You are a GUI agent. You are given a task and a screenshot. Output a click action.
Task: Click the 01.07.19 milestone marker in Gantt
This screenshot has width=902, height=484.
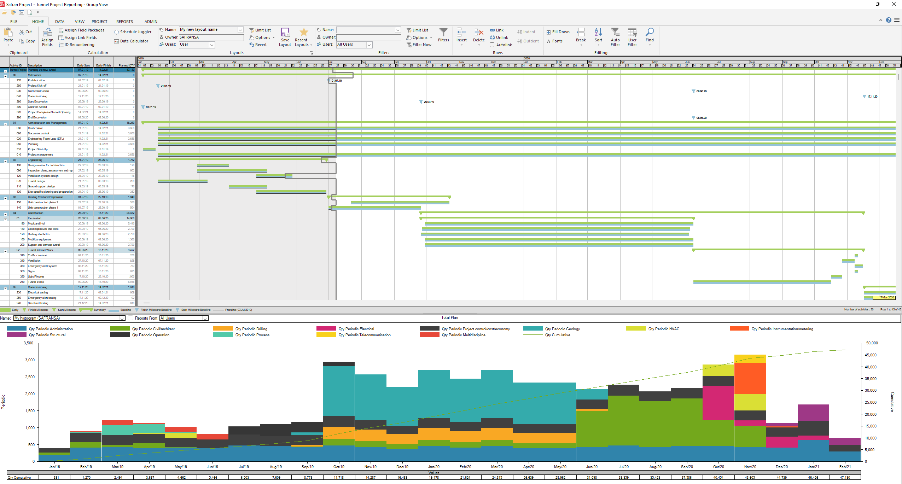click(329, 81)
